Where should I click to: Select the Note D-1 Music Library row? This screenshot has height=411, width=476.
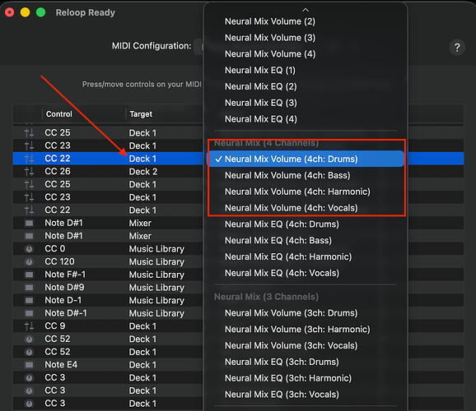(108, 300)
